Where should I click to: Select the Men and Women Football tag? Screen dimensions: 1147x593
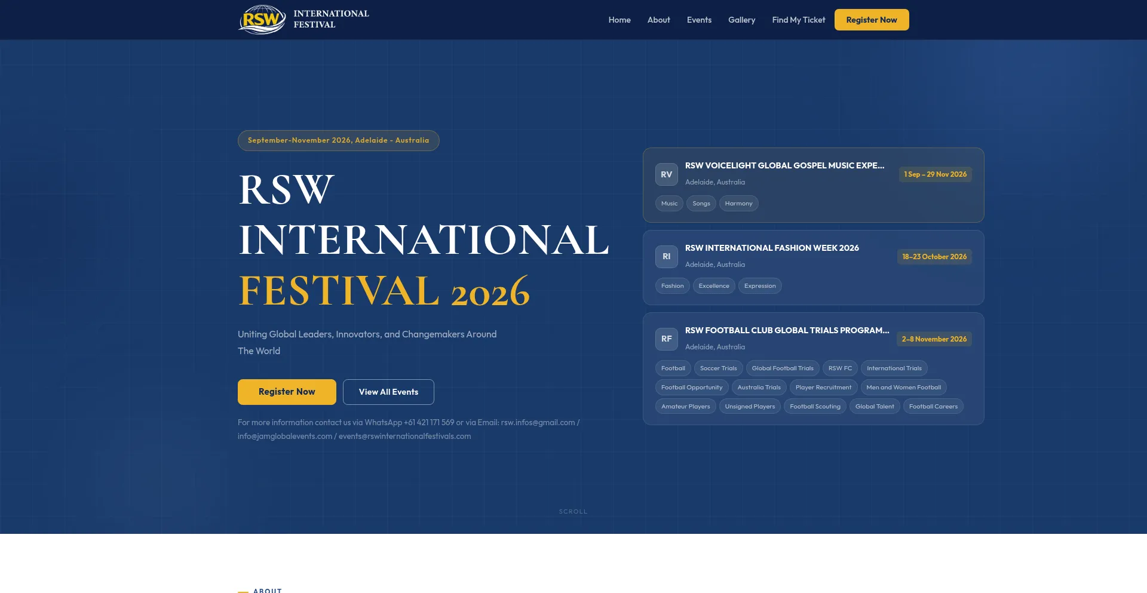tap(903, 388)
